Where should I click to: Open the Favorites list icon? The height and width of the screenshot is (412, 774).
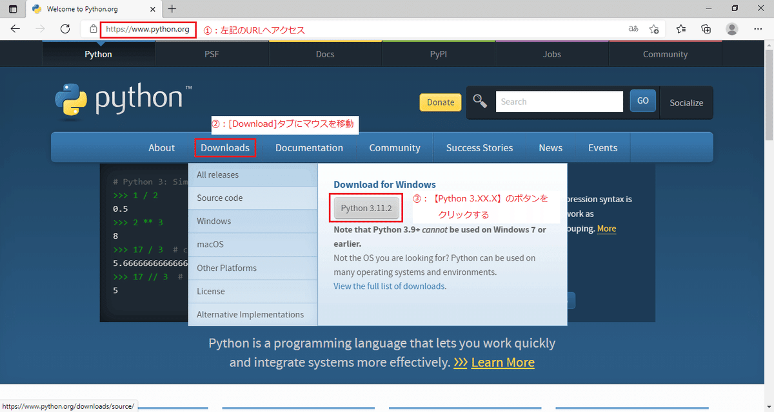(x=681, y=29)
